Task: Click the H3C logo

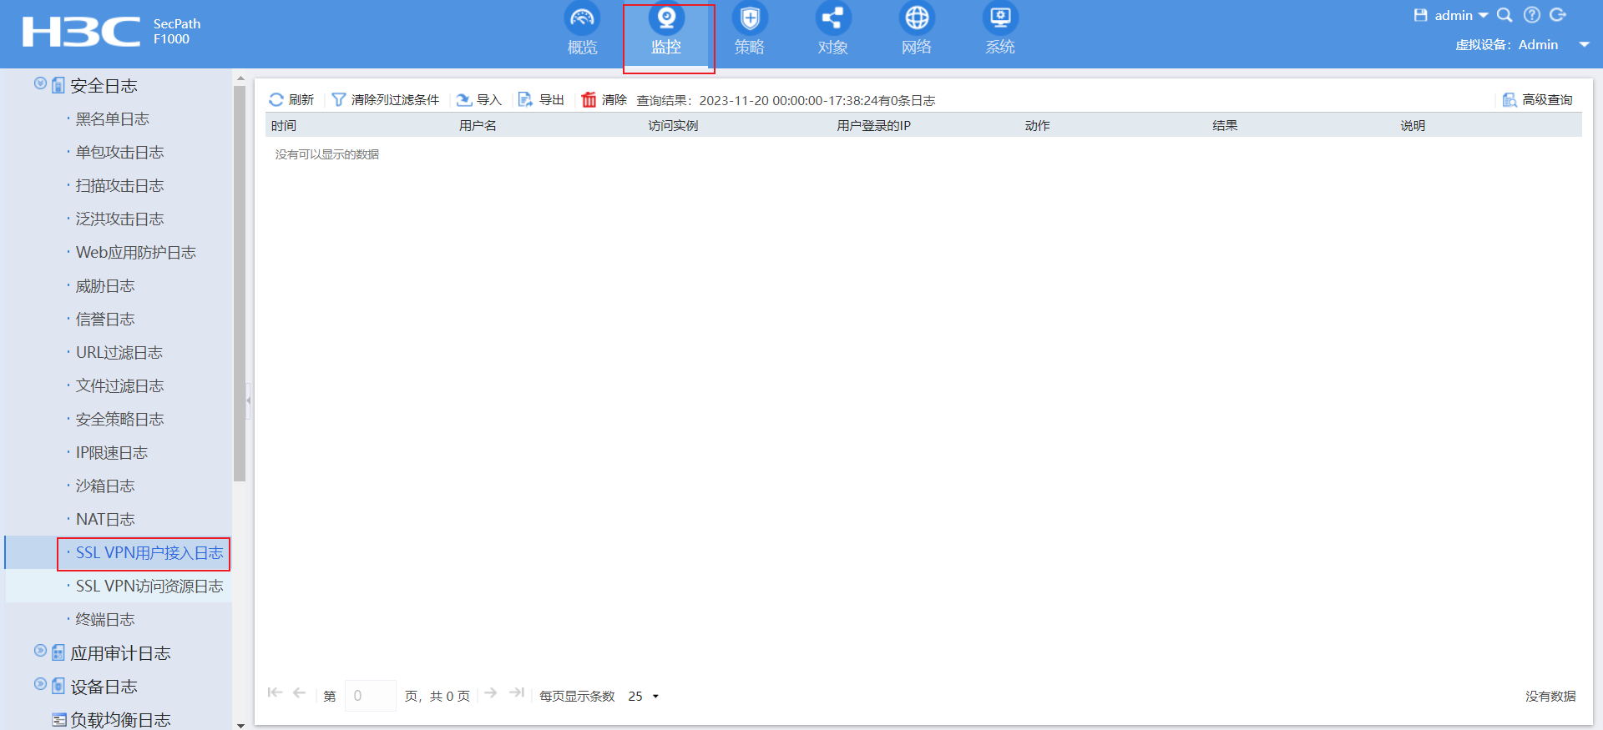Action: coord(81,32)
